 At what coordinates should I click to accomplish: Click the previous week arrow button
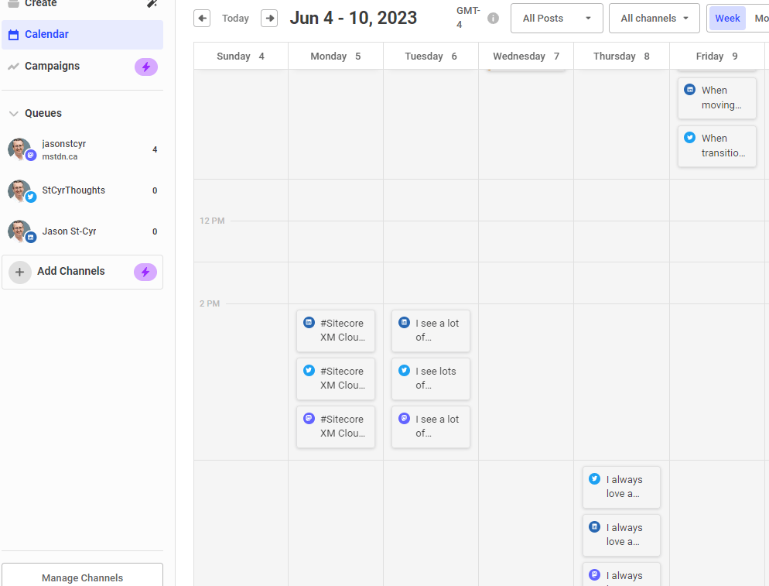coord(202,18)
